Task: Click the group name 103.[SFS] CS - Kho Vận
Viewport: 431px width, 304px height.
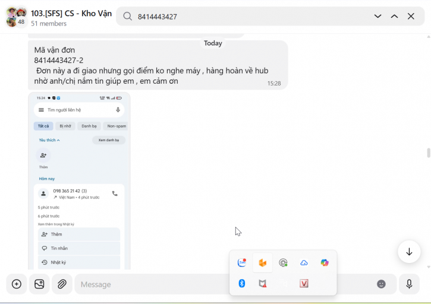Action: point(71,13)
